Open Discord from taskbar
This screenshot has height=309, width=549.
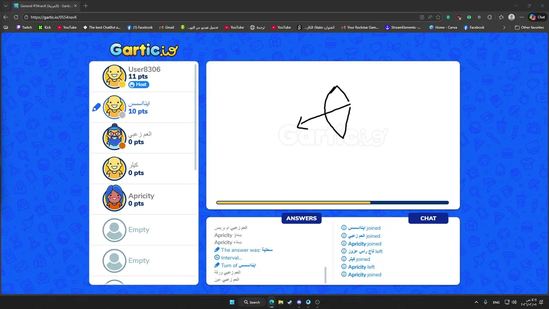click(x=299, y=302)
